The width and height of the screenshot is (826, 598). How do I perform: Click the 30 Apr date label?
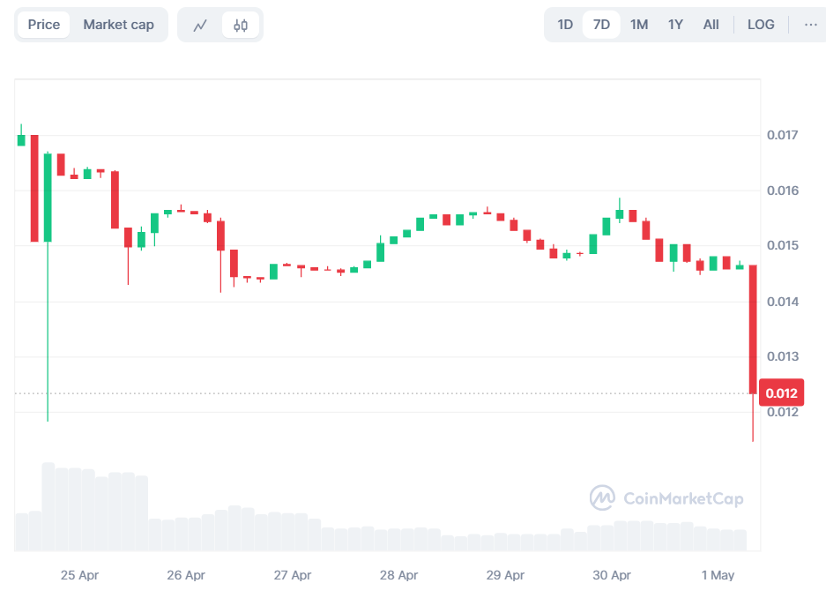tap(611, 575)
